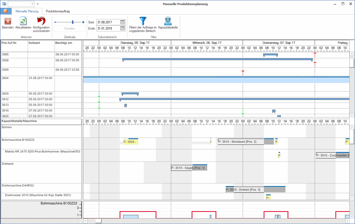Open the quick access combo box dropdown
The height and width of the screenshot is (224, 355).
click(x=33, y=4)
